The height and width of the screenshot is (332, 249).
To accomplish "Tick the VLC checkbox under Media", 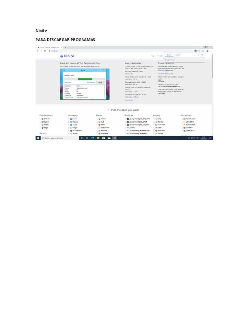I will pyautogui.click(x=97, y=122).
